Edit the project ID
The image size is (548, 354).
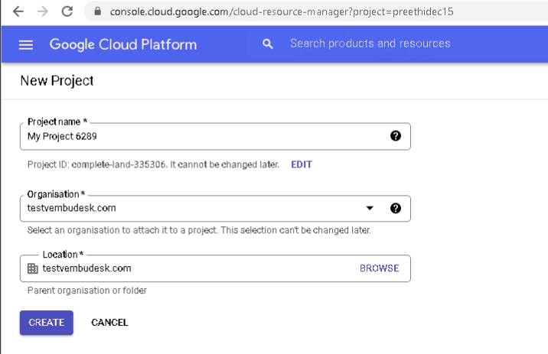pyautogui.click(x=302, y=164)
